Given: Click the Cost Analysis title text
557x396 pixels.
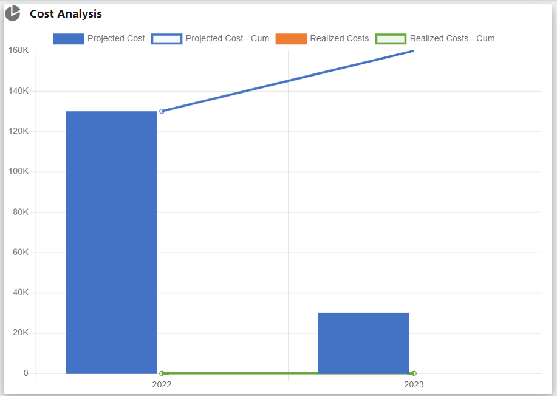Looking at the screenshot, I should (x=66, y=13).
